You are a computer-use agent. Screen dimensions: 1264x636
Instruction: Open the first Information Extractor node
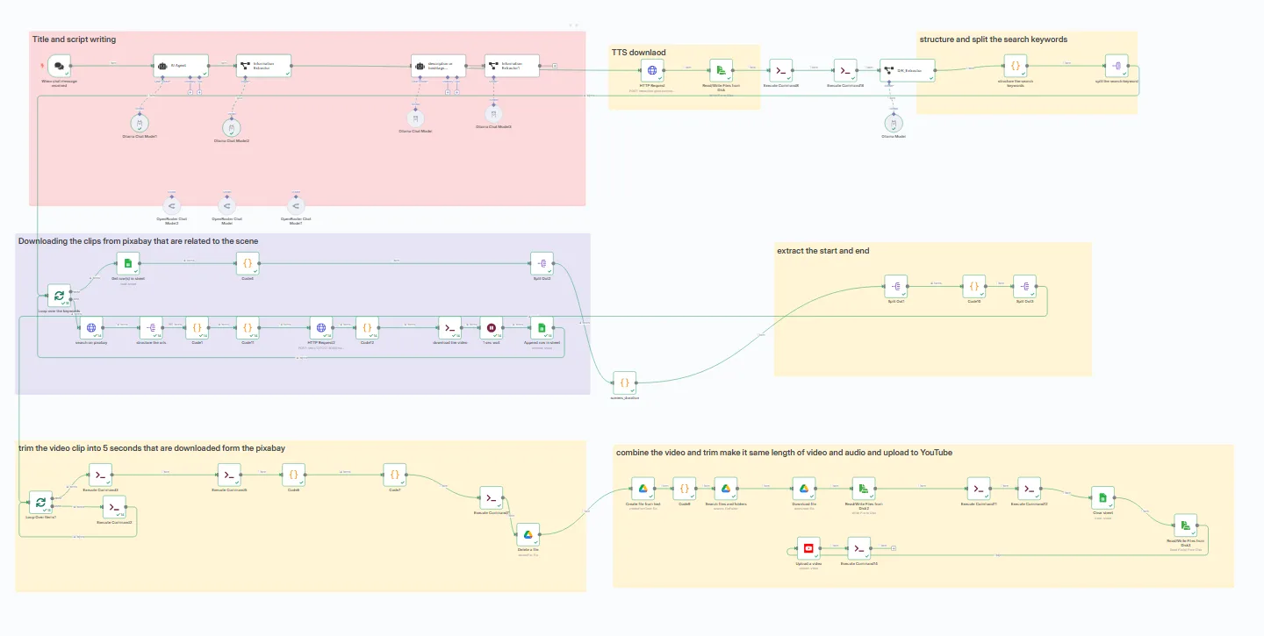click(263, 65)
